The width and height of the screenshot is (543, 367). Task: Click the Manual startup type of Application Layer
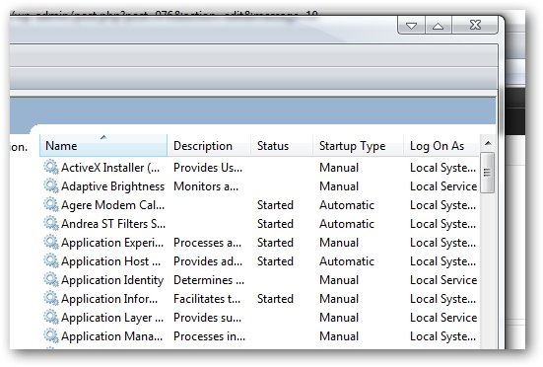339,318
